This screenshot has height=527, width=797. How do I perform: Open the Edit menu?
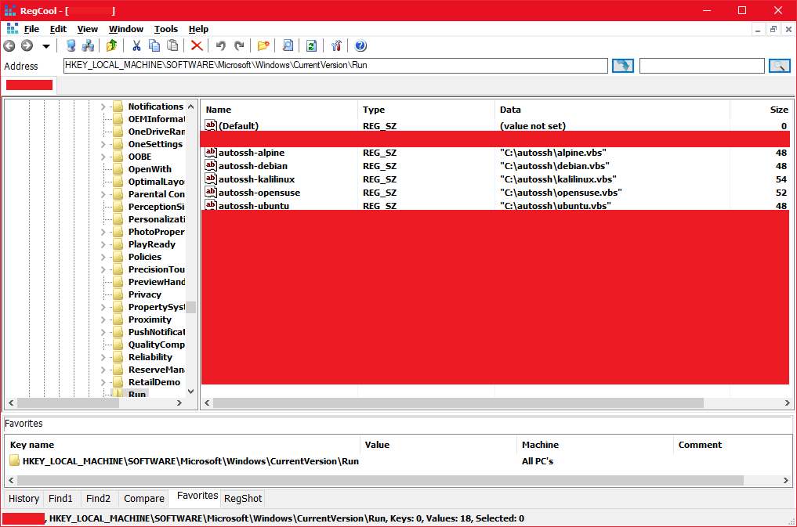pos(58,29)
